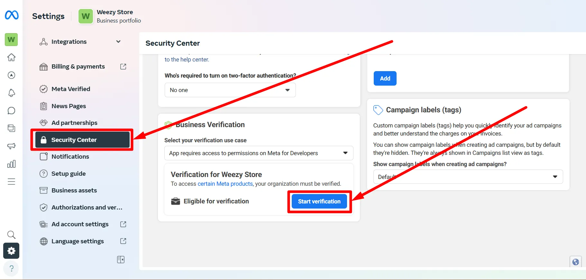Select Ad partnerships in the sidebar
The image size is (586, 280).
coord(74,123)
